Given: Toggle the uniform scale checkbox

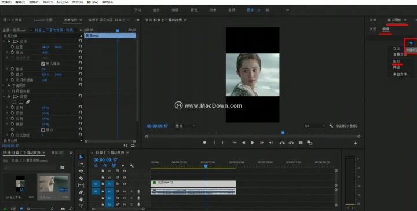Looking at the screenshot, I should pyautogui.click(x=43, y=64).
